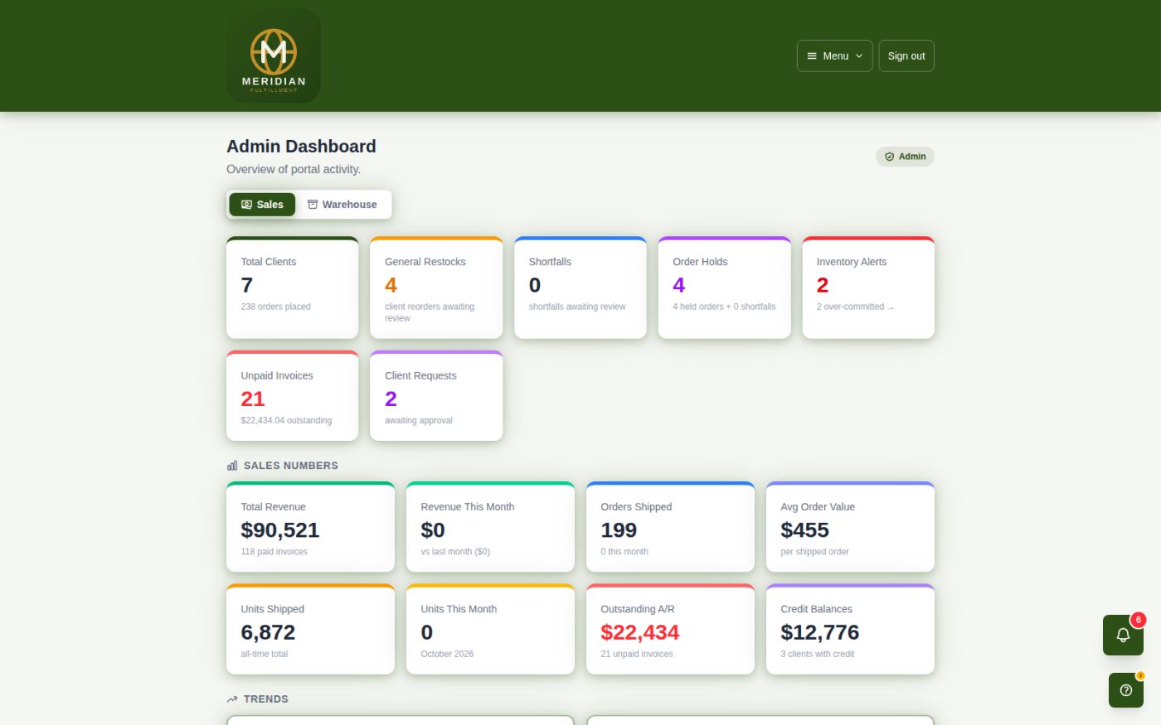Click the 'October 2026' label
This screenshot has width=1161, height=725.
click(447, 654)
